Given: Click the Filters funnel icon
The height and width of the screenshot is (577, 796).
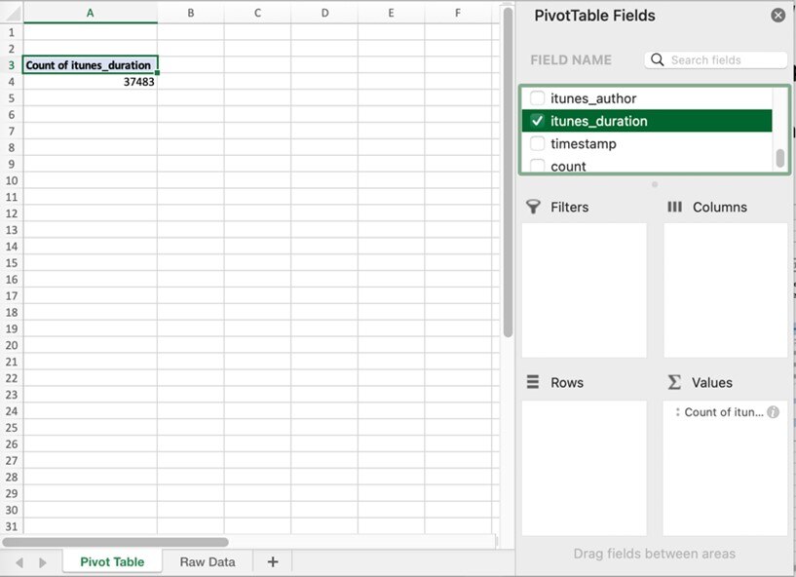Looking at the screenshot, I should point(533,207).
